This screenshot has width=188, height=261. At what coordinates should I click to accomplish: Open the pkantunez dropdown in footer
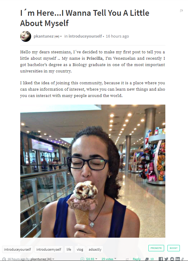(53, 259)
